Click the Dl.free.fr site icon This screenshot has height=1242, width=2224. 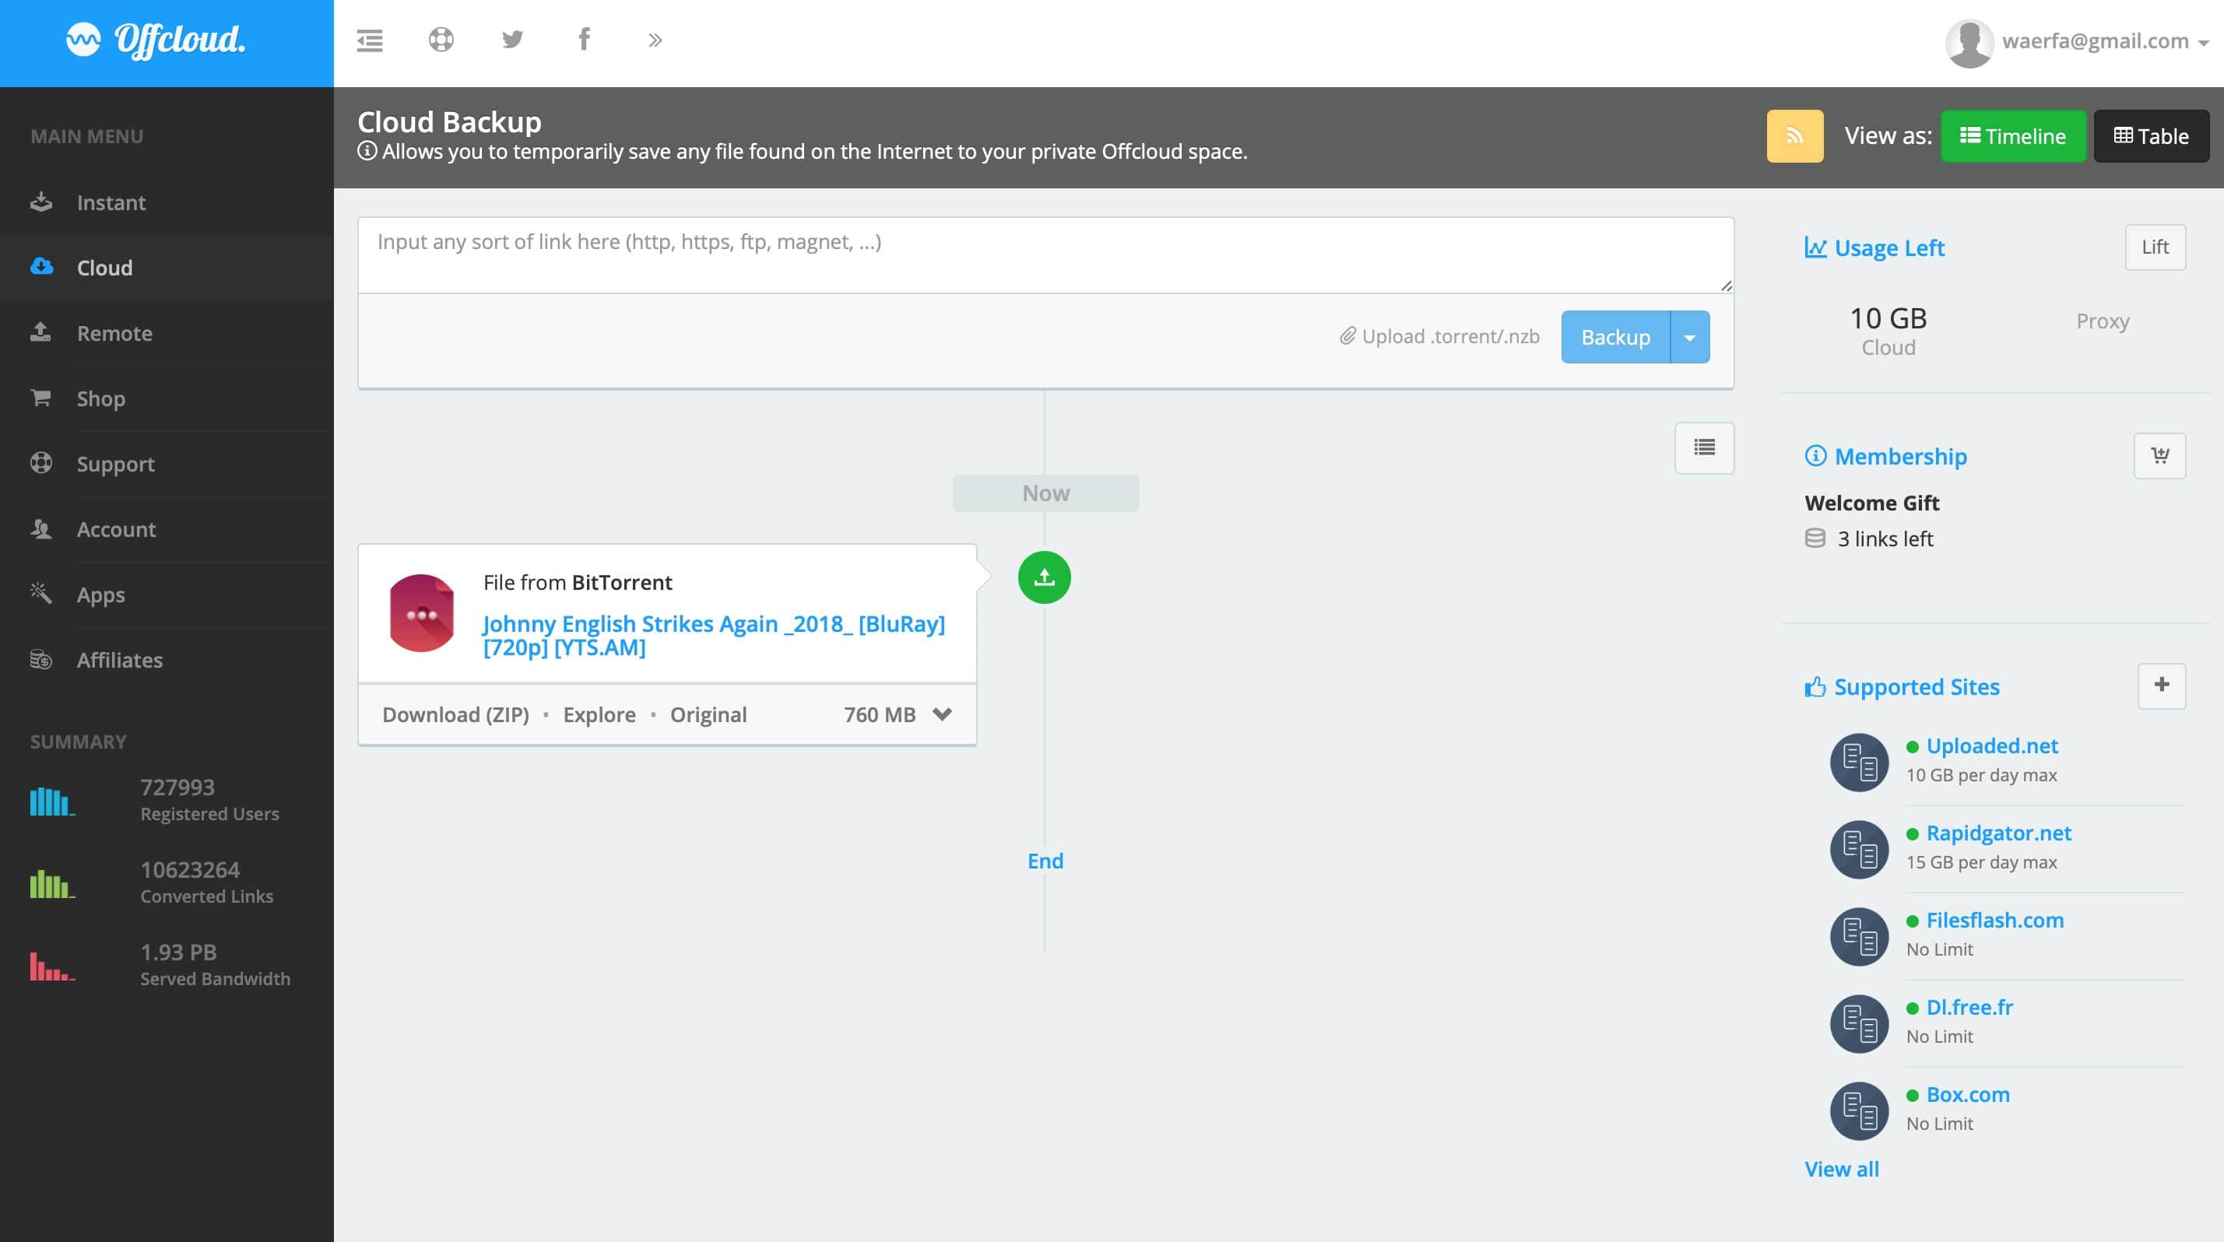[1859, 1023]
